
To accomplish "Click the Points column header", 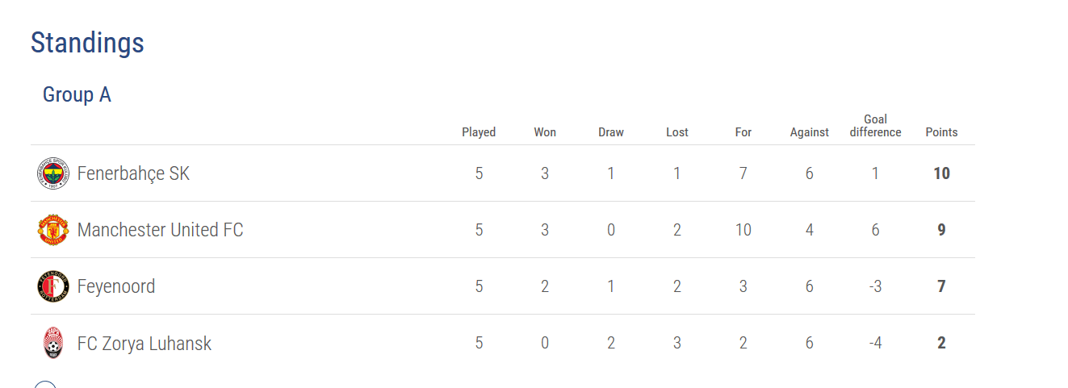I will (941, 132).
